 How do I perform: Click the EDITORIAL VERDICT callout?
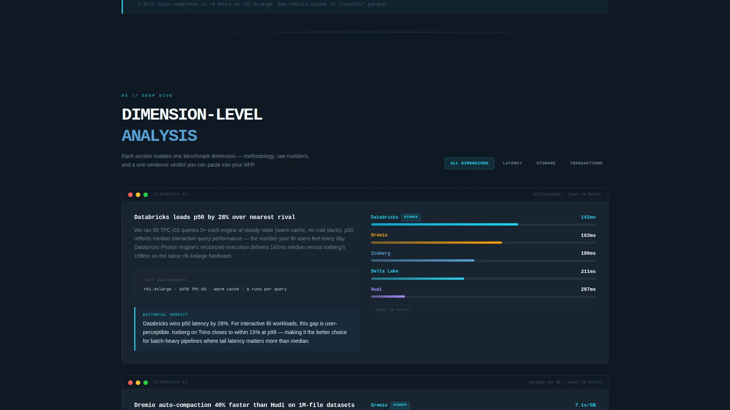tap(246, 329)
